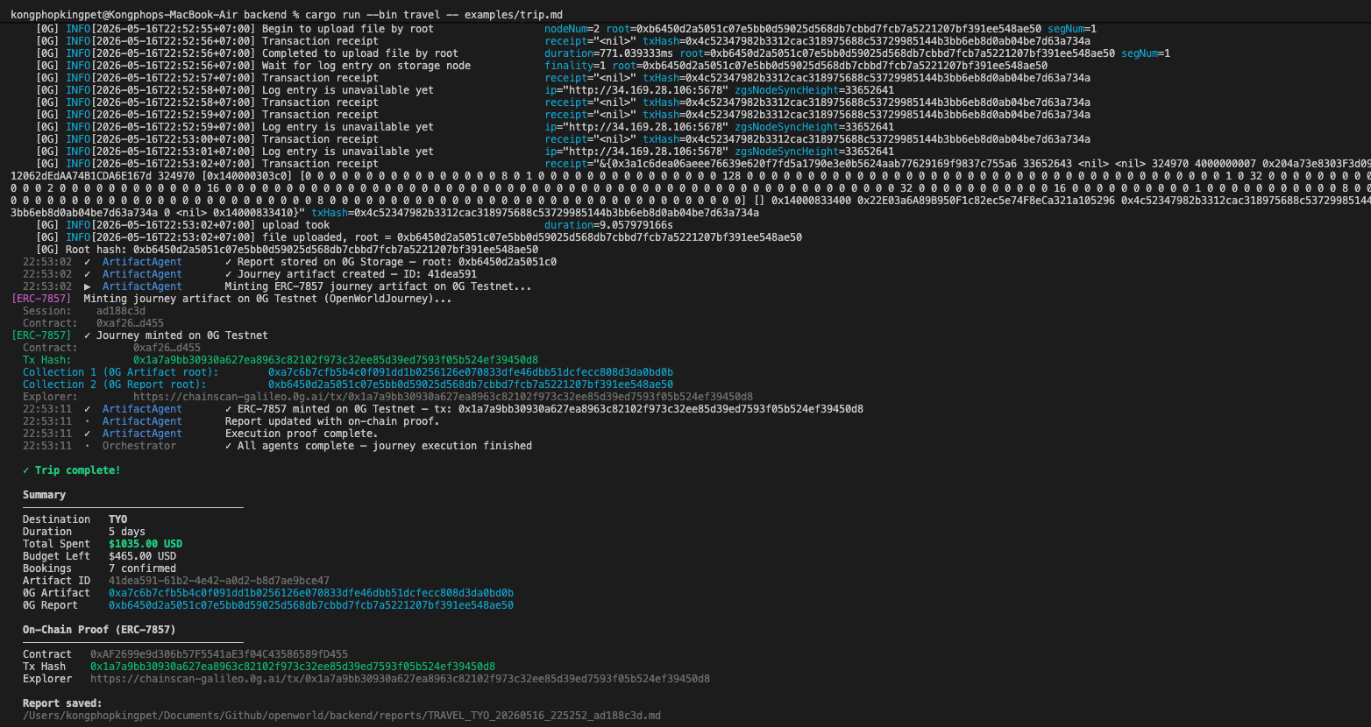Click "All agents complete — journey execution finished"
The height and width of the screenshot is (727, 1371).
[x=379, y=446]
